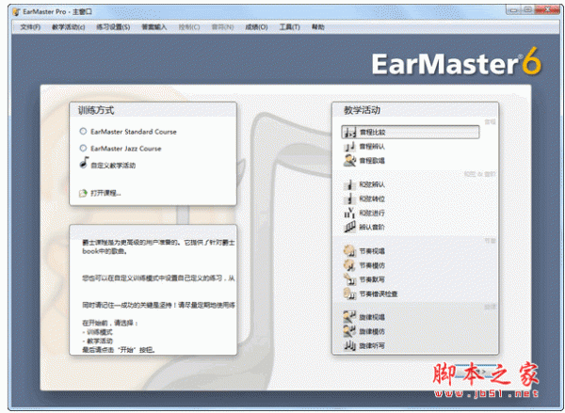Click the EarMaster Pro title bar icon
565x413 pixels.
[16, 12]
